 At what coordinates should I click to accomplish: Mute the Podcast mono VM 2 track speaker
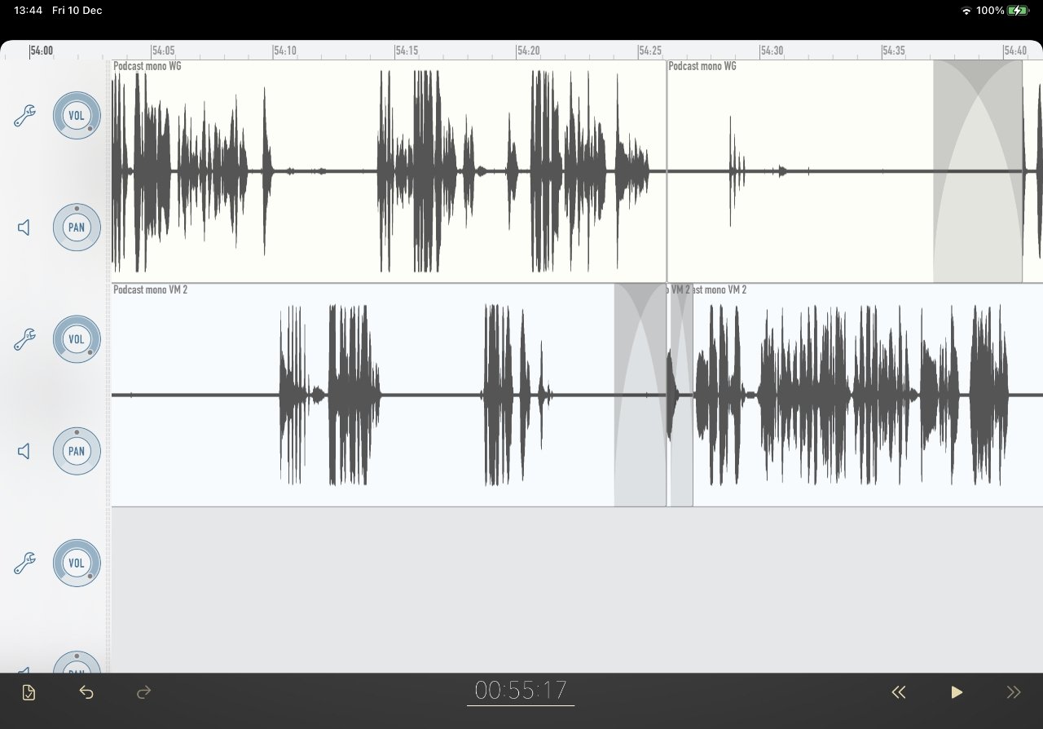coord(24,451)
